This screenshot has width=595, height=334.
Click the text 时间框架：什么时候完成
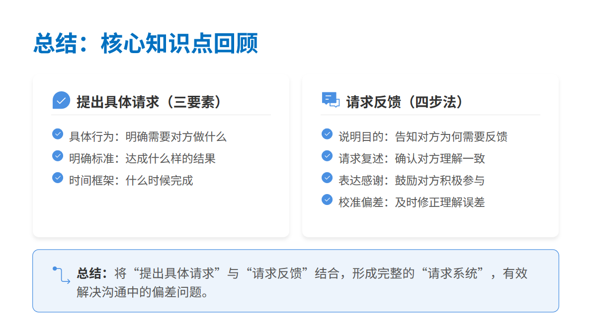coord(131,181)
